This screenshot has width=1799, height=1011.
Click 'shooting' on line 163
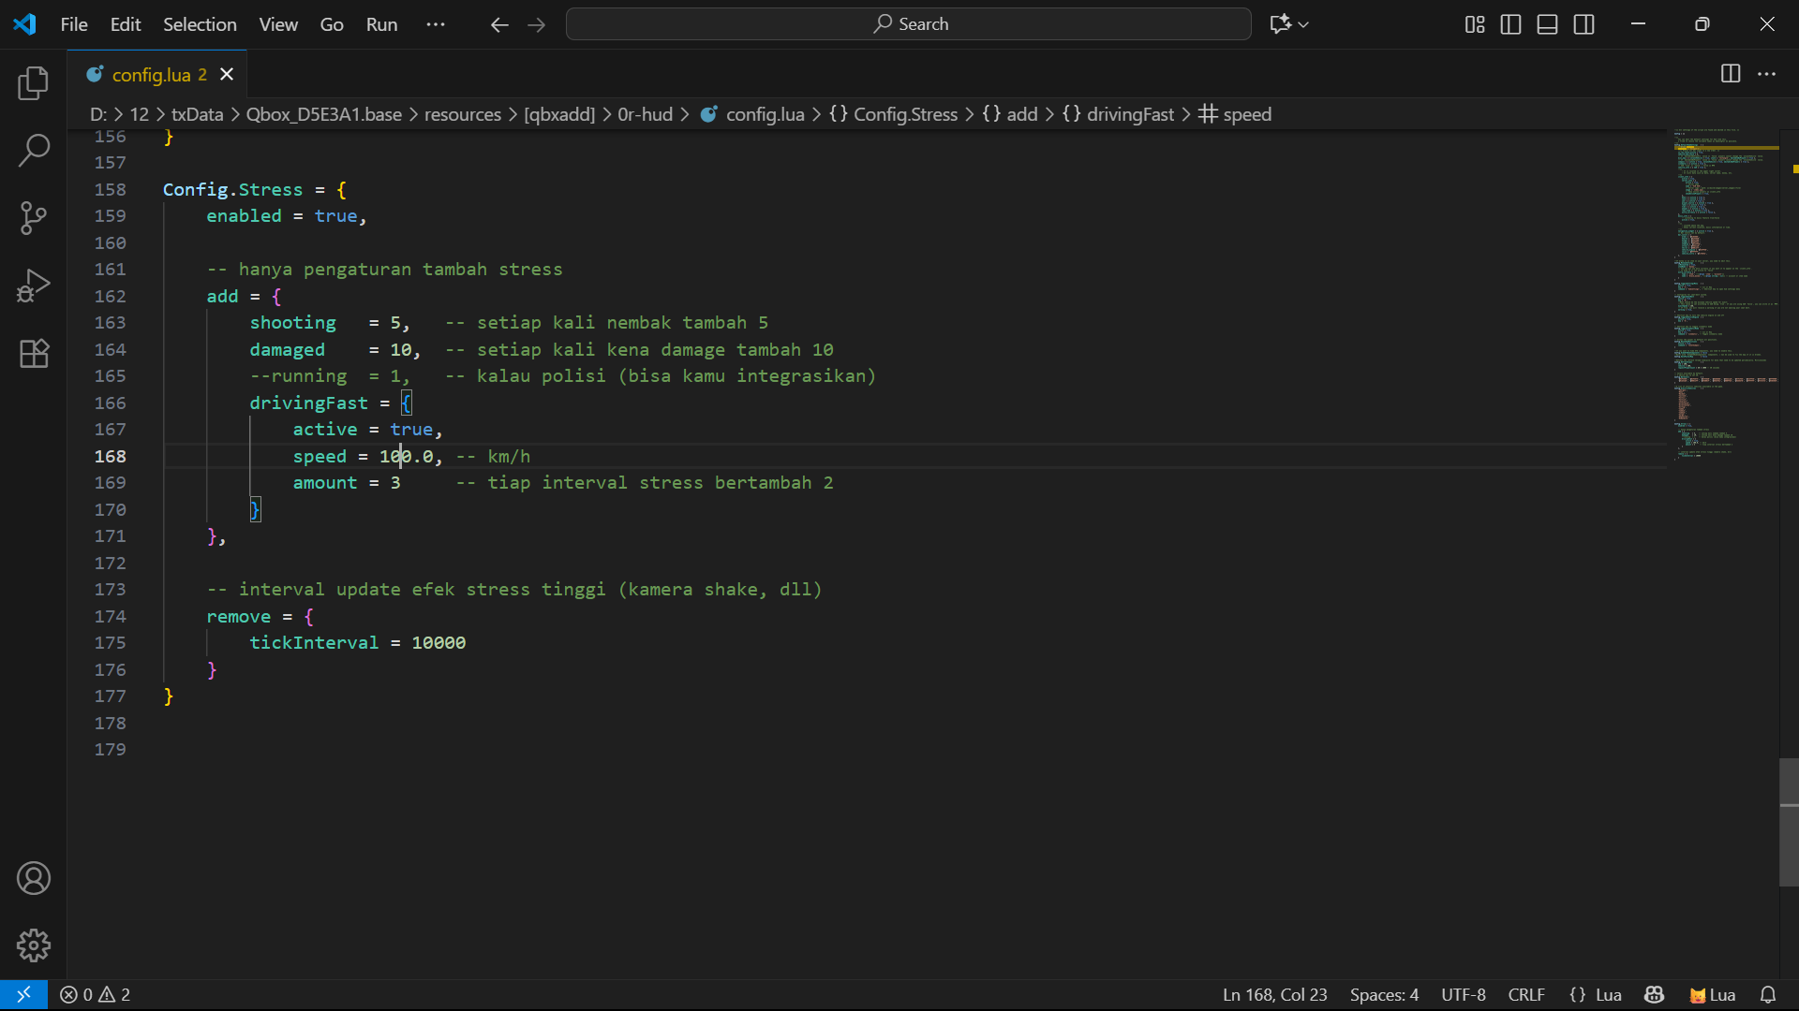tap(292, 322)
